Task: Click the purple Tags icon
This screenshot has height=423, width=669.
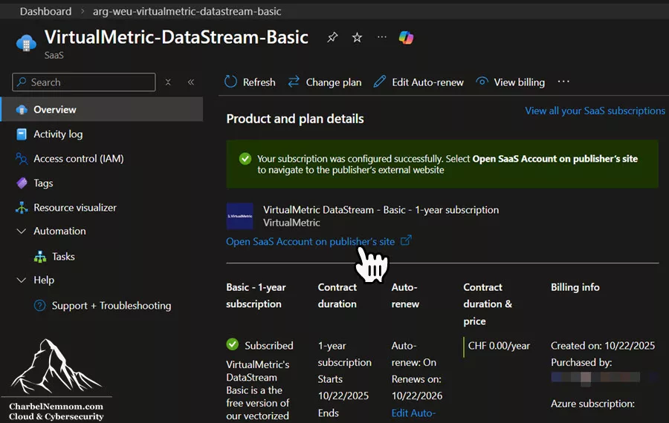Action: pos(22,183)
